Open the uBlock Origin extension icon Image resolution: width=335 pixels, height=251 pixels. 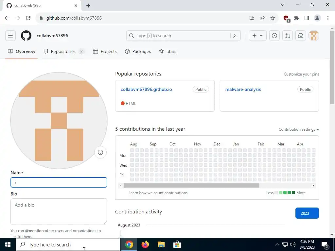[x=286, y=18]
